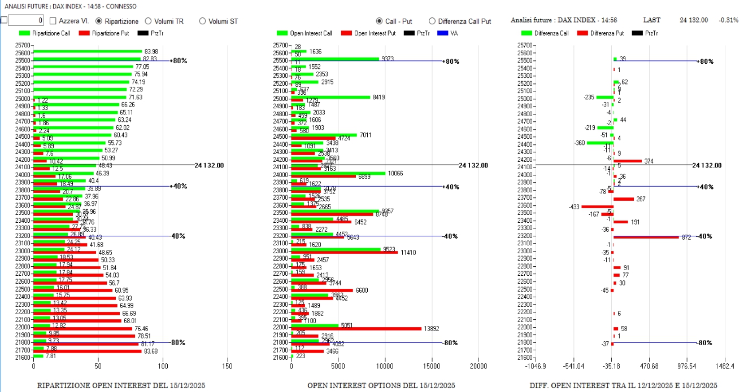Viewport: 744px width, 392px height.
Task: Click the blue VA legend swatch
Action: [443, 33]
